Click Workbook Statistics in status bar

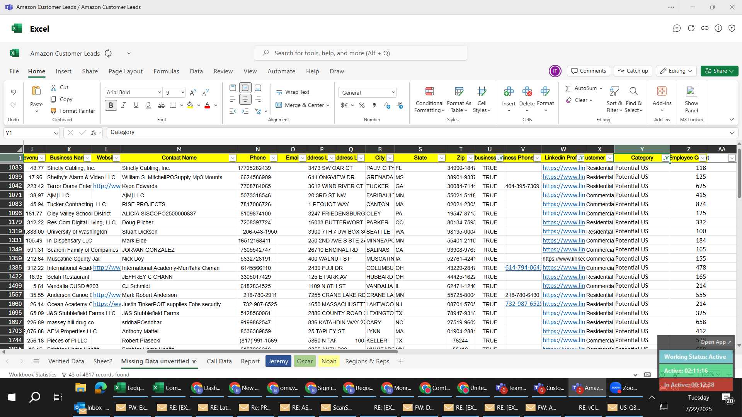(32, 375)
